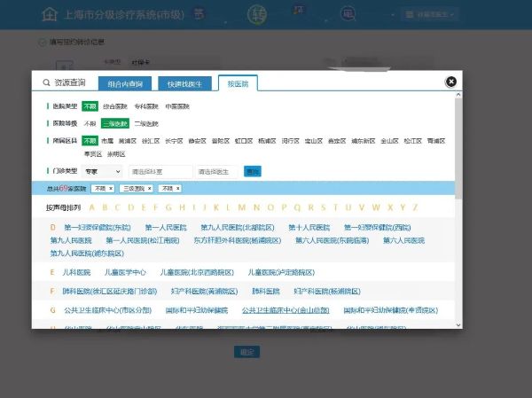Open the 门诊类型 专家 dropdown
The image size is (532, 398).
[103, 171]
